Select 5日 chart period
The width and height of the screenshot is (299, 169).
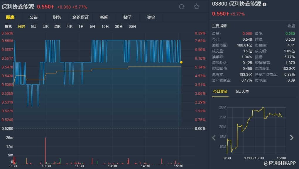(33, 26)
